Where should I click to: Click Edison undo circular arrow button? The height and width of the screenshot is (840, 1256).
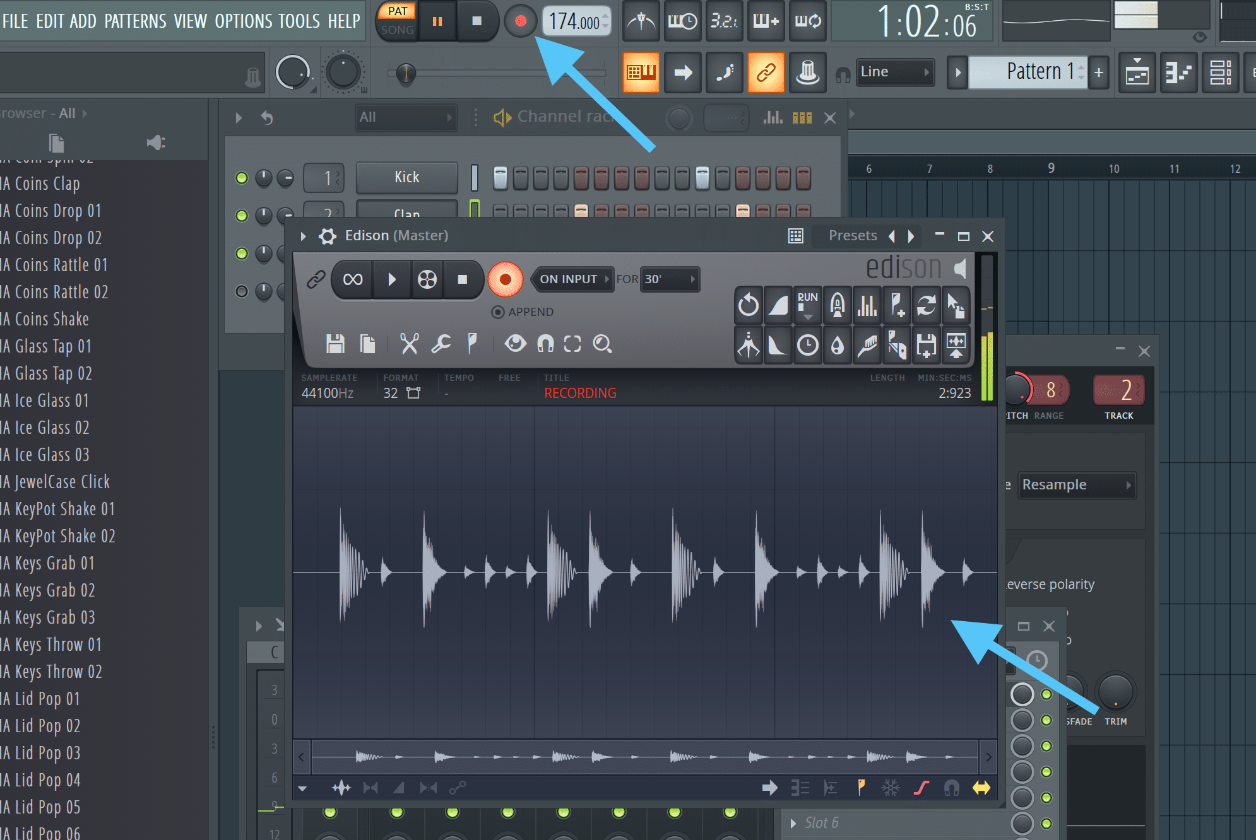749,306
